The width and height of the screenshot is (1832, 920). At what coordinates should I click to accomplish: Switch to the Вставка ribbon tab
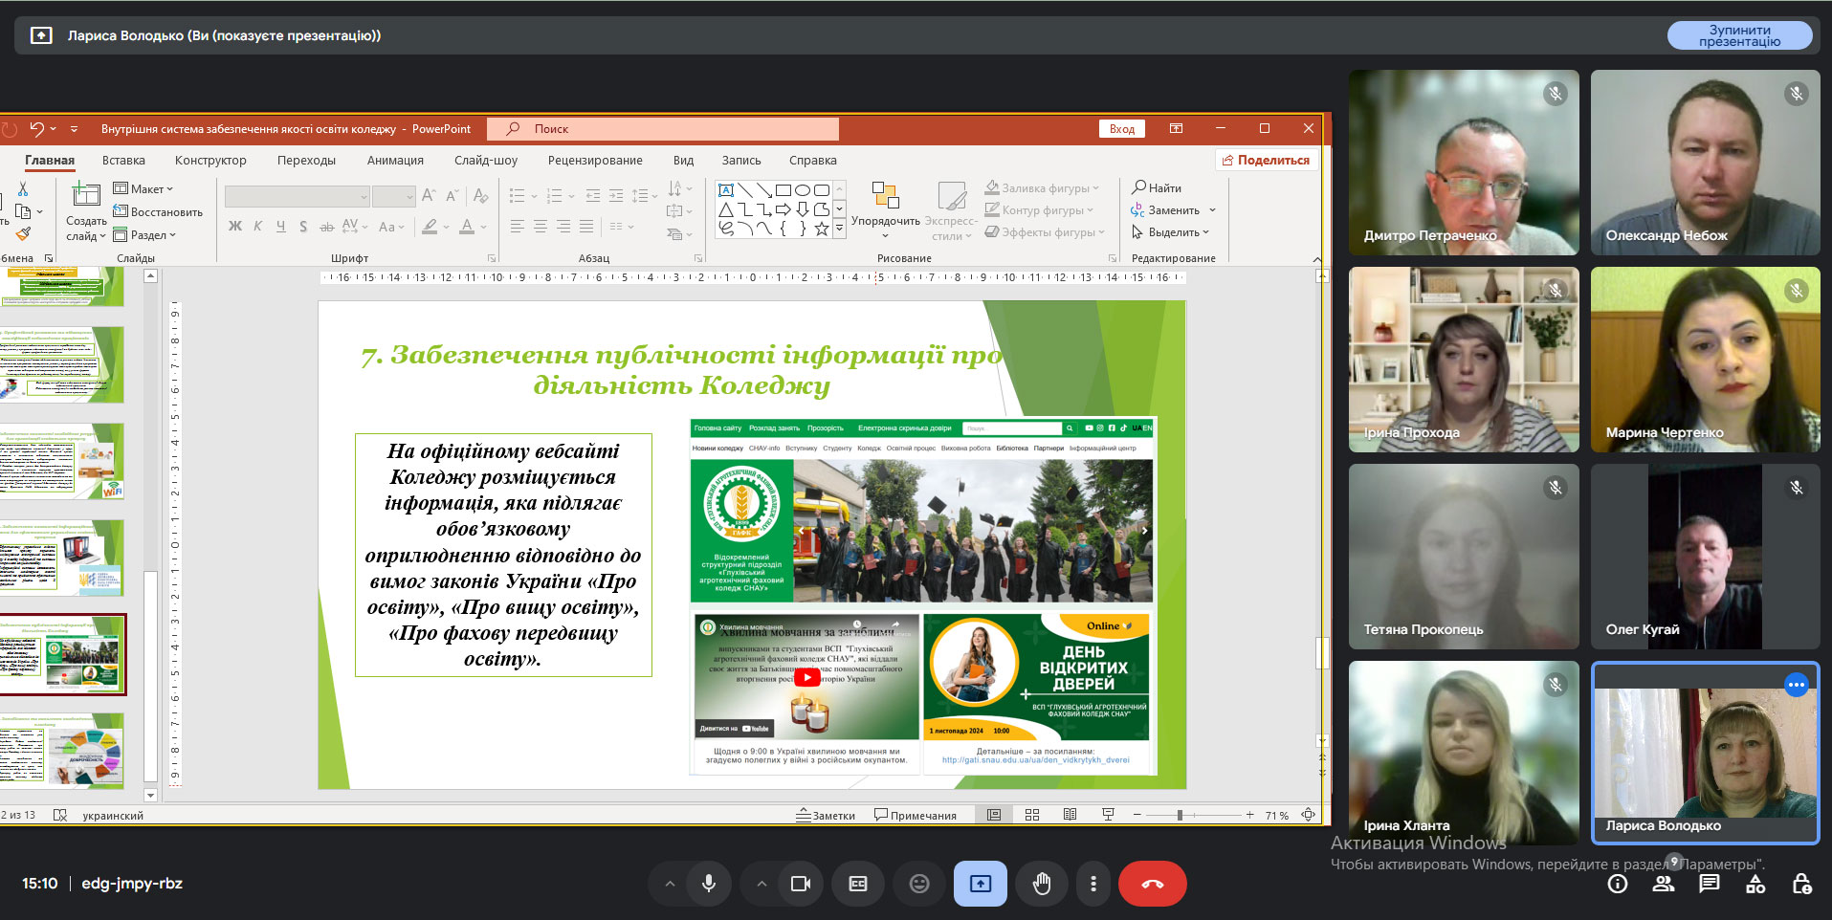coord(123,160)
